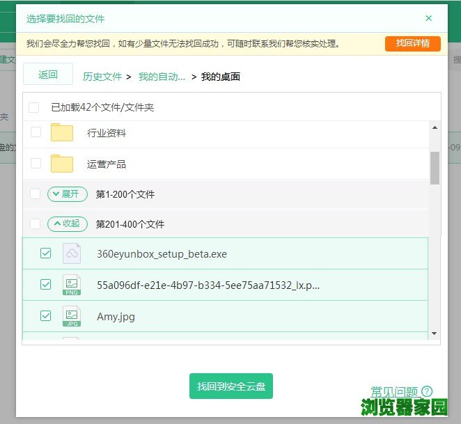461x424 pixels.
Task: Close the file recovery dialog
Action: (428, 18)
